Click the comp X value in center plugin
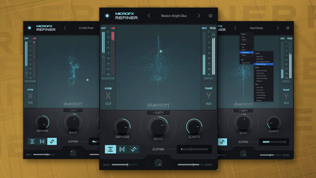The width and height of the screenshot is (316, 178). 108,104
